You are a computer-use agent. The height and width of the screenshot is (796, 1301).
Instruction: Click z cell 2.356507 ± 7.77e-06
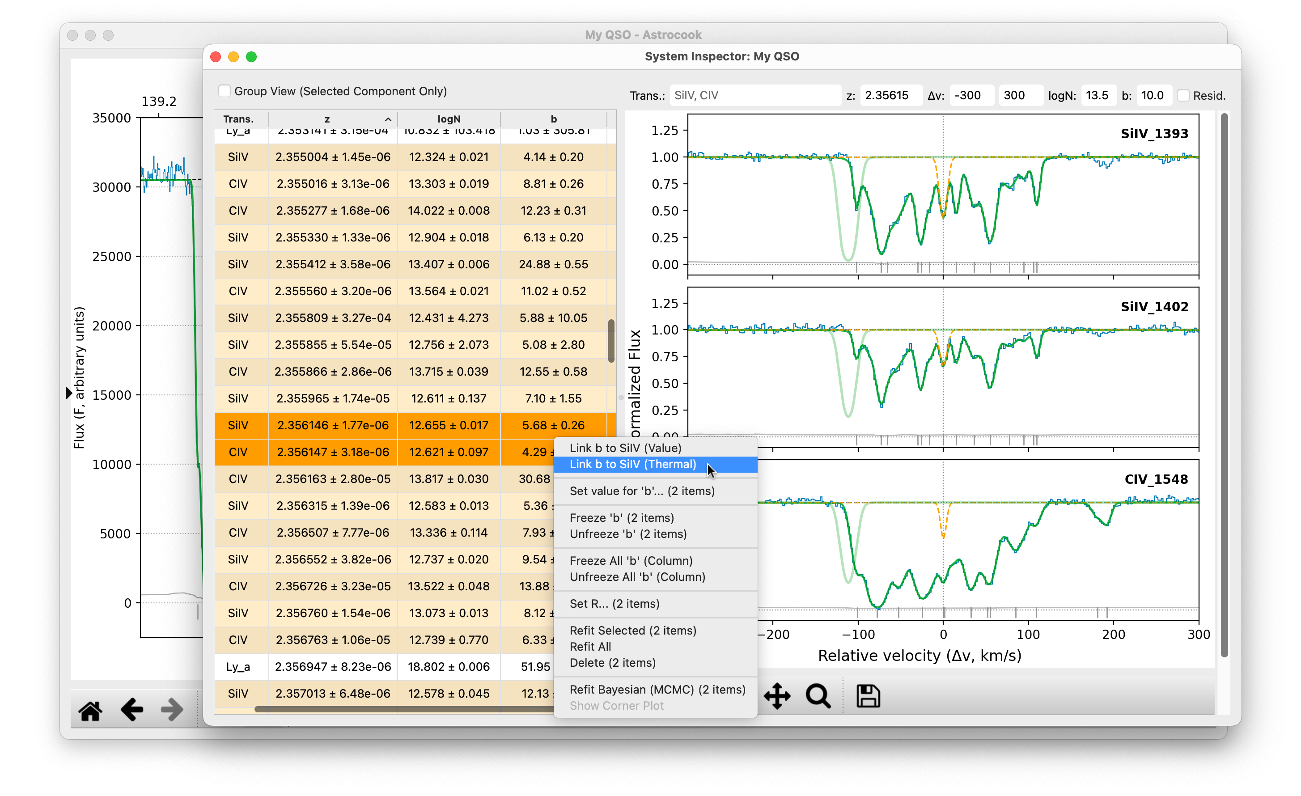[333, 533]
